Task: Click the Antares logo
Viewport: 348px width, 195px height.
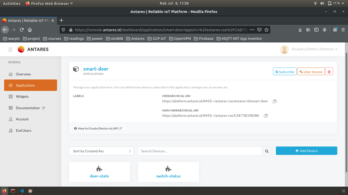Action: click(x=33, y=49)
